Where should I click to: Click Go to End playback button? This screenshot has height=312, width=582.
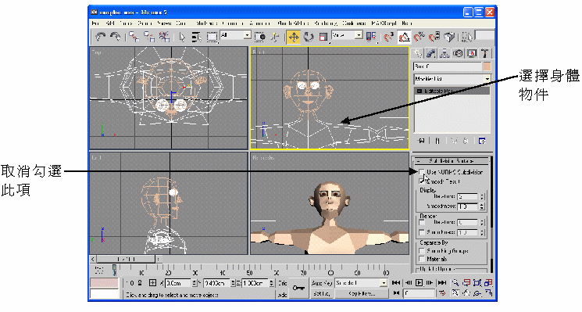click(x=441, y=282)
